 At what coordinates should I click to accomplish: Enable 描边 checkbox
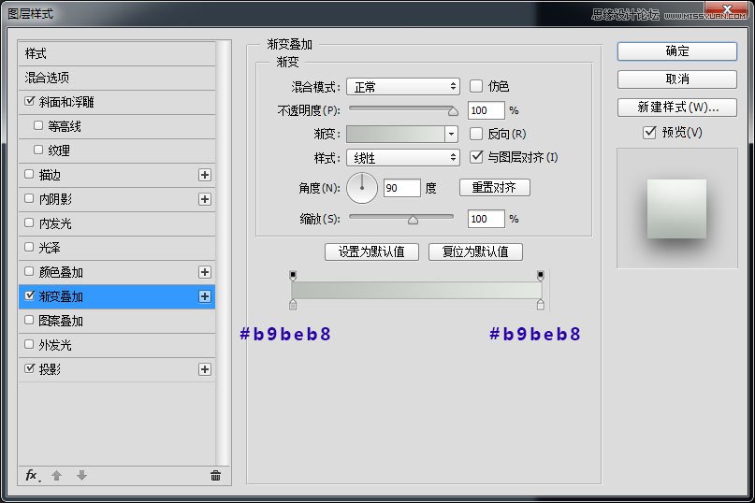[29, 174]
